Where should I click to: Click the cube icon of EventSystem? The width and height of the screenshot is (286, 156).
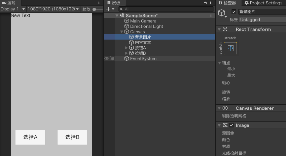pos(127,59)
